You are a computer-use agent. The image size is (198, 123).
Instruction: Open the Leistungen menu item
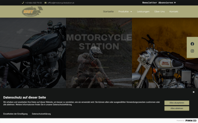143,11
